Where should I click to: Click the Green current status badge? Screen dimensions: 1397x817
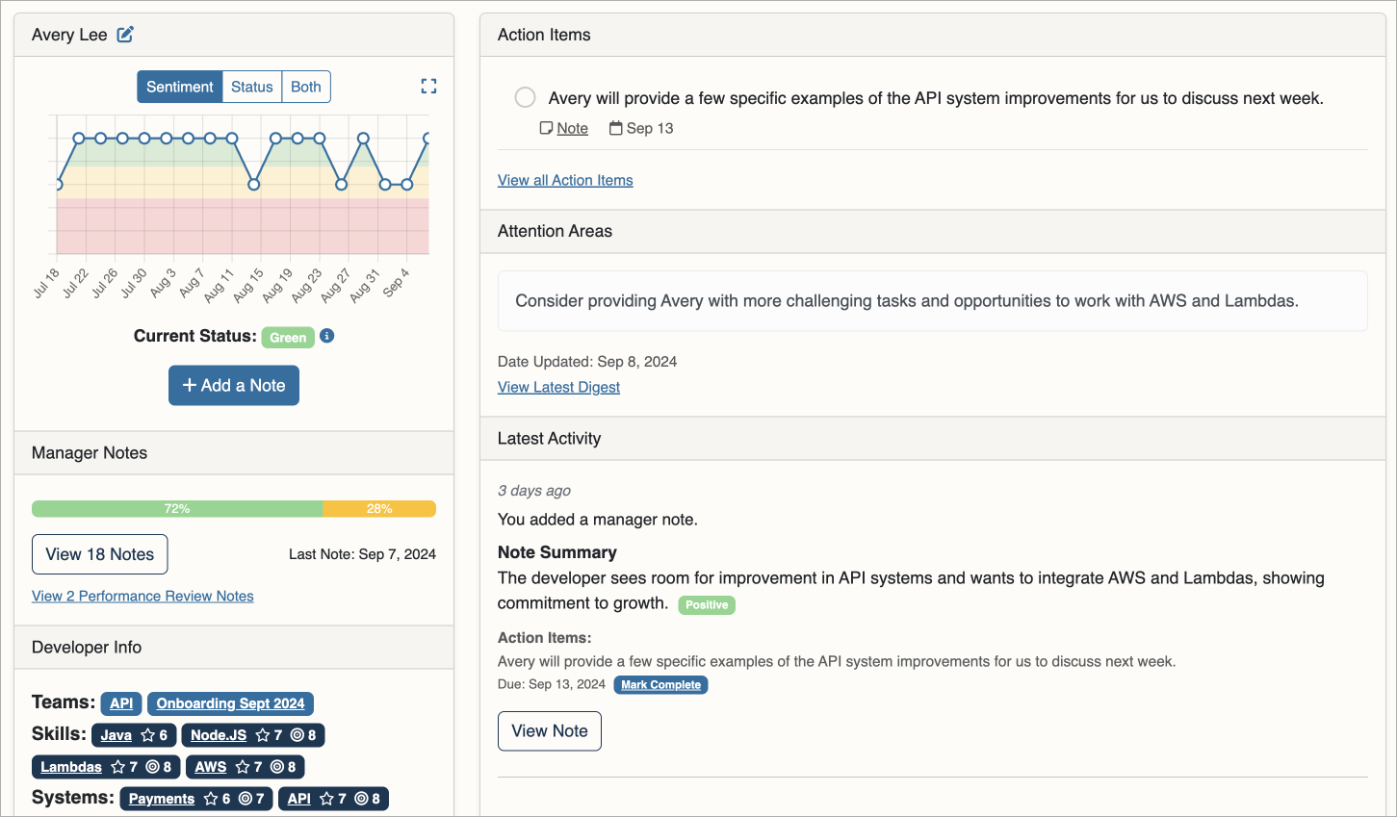[288, 337]
